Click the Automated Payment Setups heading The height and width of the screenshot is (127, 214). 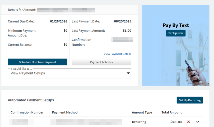pyautogui.click(x=31, y=100)
